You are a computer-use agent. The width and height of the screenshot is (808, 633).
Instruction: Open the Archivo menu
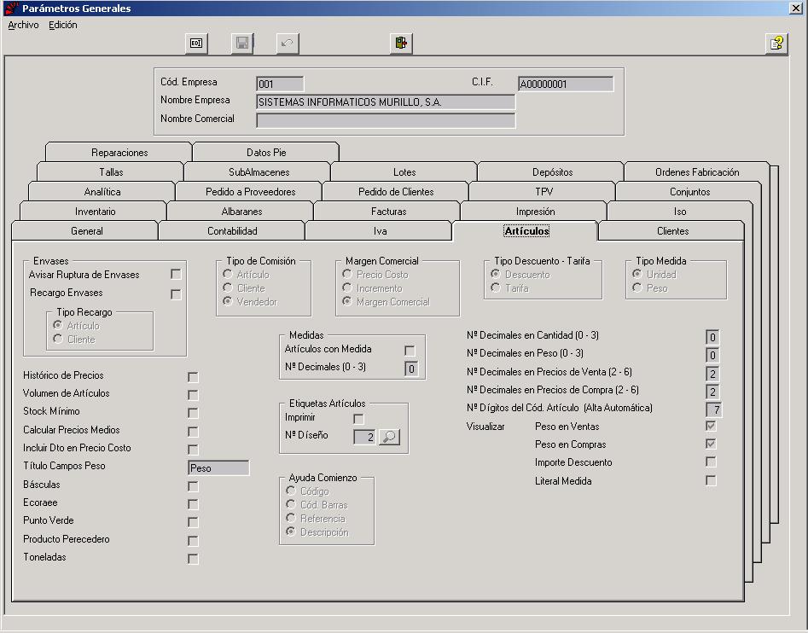(23, 25)
